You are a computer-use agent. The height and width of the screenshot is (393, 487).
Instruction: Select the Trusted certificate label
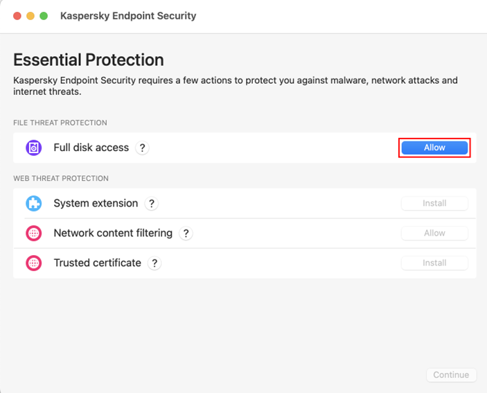pos(97,263)
